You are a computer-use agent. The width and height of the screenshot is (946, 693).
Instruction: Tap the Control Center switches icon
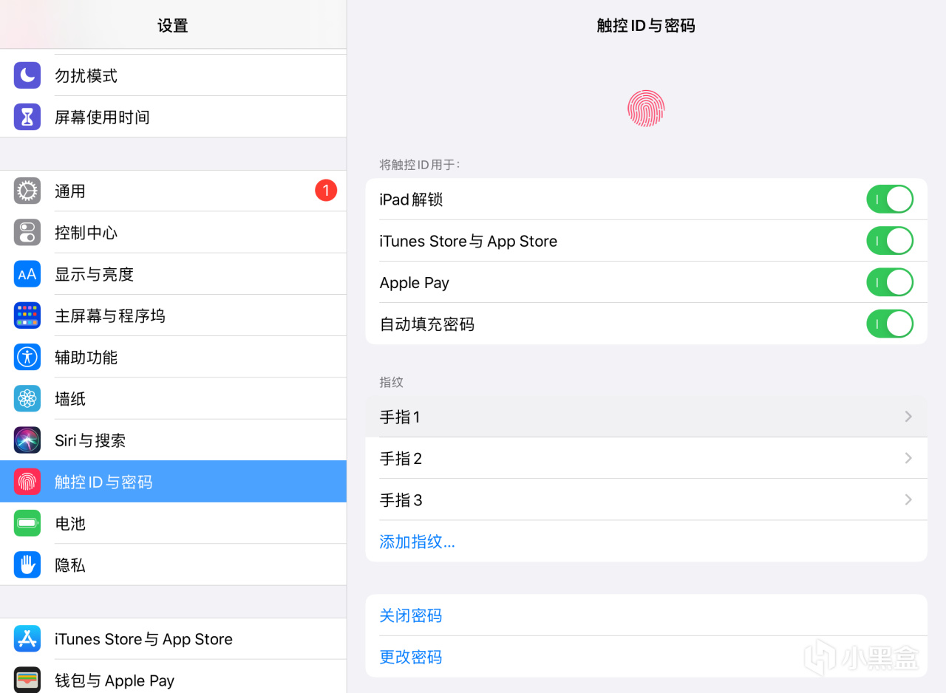coord(27,232)
